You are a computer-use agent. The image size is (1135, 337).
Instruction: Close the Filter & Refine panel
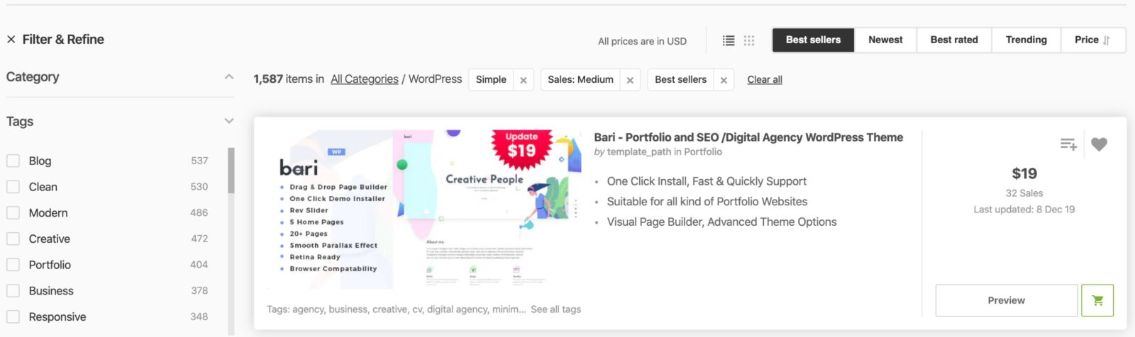pos(11,40)
